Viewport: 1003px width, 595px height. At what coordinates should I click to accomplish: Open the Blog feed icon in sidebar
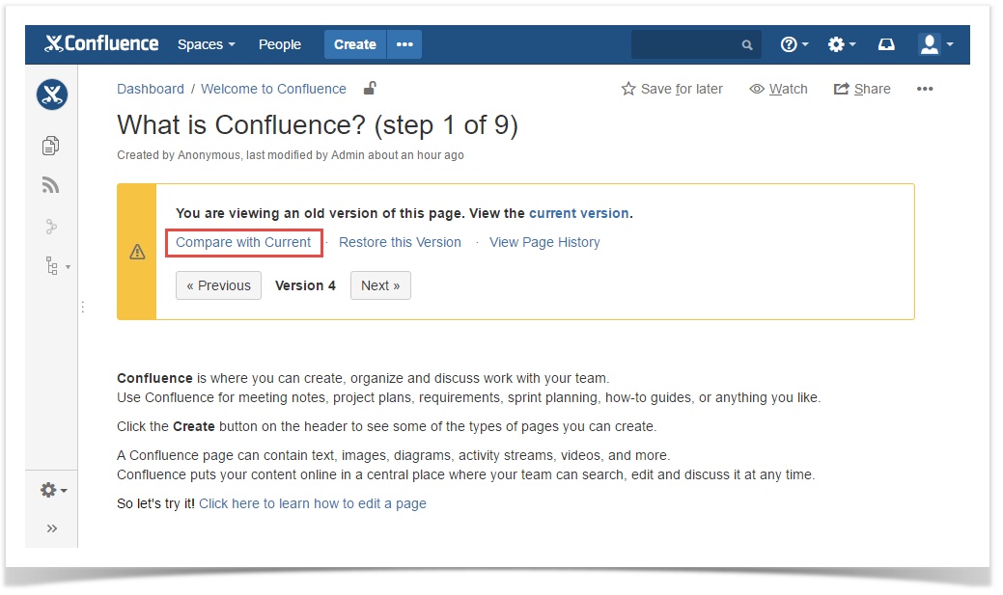point(50,185)
